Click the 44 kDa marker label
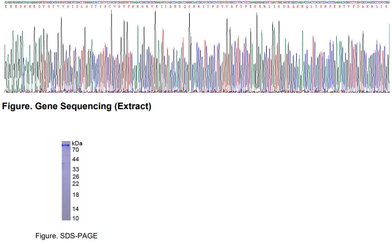This screenshot has width=392, height=244. coord(76,159)
